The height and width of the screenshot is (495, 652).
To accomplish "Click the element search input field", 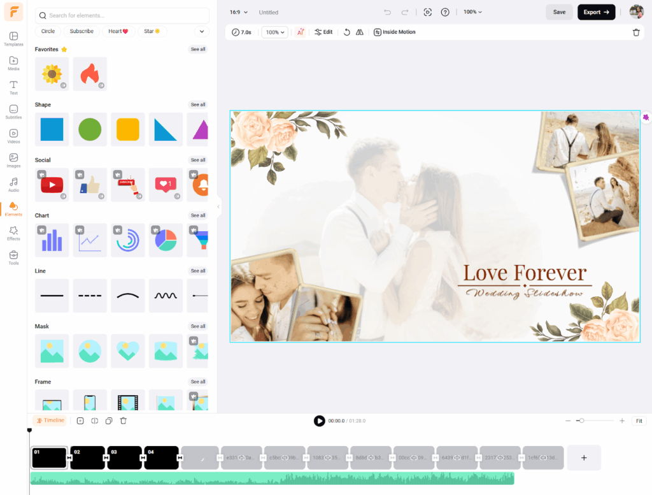I will (122, 15).
